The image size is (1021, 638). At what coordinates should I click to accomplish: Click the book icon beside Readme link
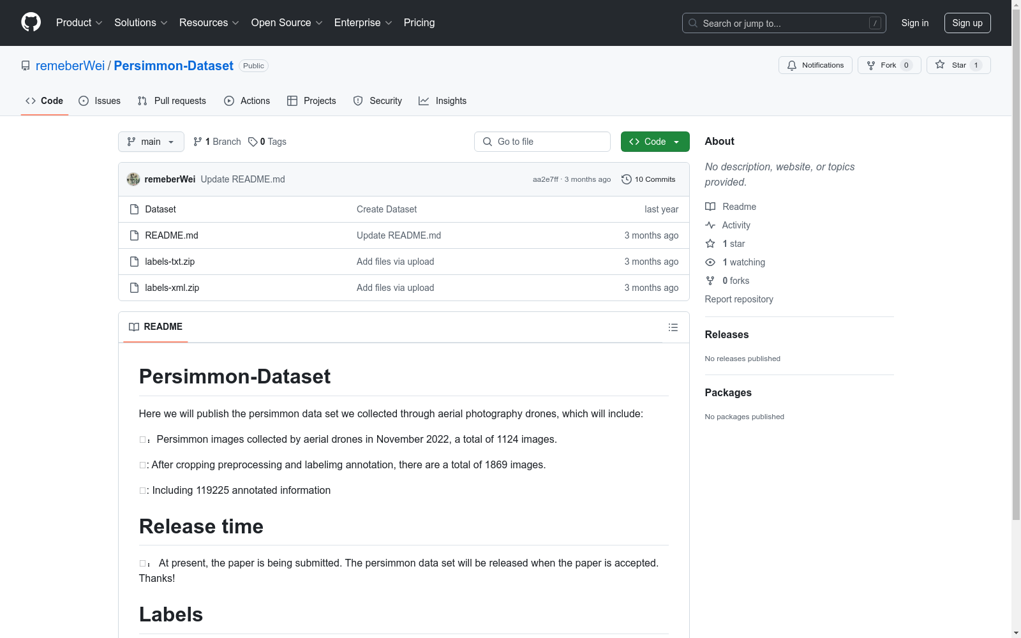[710, 207]
